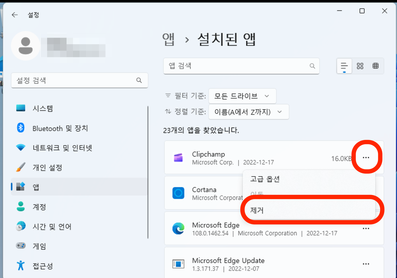Switch to list view layout
This screenshot has height=278, width=397.
[344, 66]
